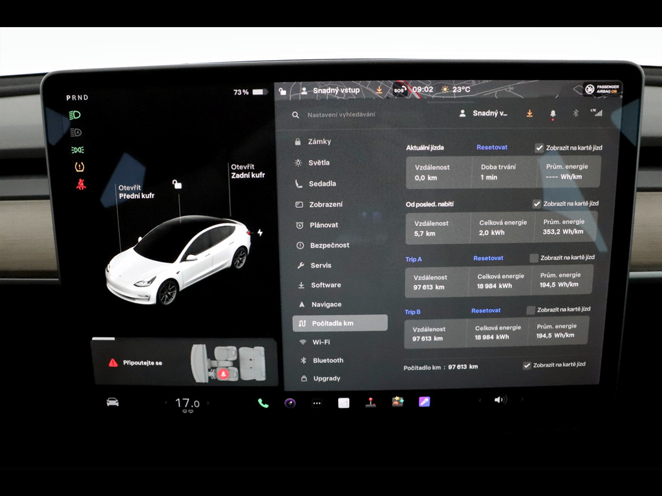Open the notification bell icon
Screen dimensions: 662x496
[553, 114]
